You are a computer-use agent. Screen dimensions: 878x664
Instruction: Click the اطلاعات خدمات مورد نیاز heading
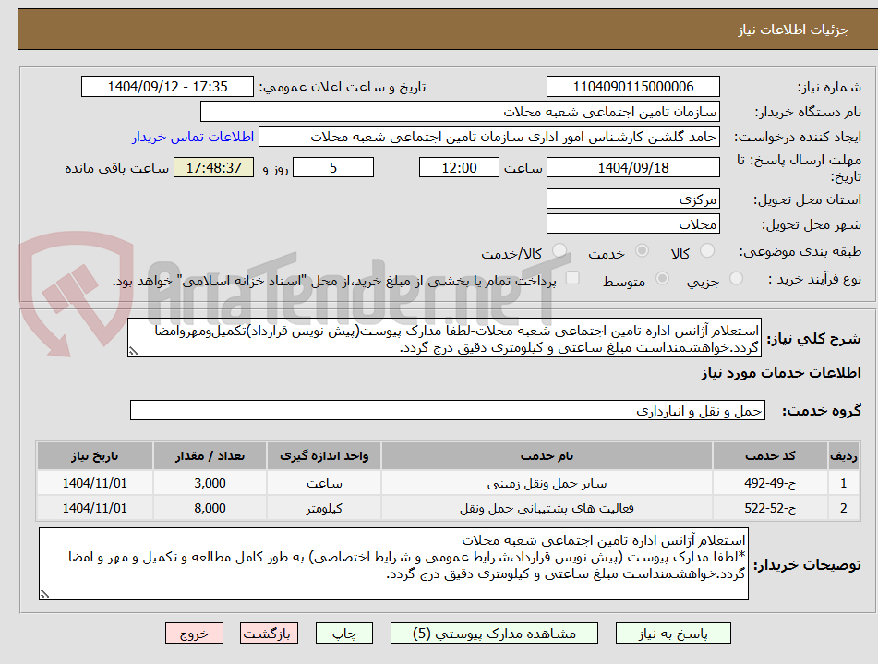[x=780, y=373]
